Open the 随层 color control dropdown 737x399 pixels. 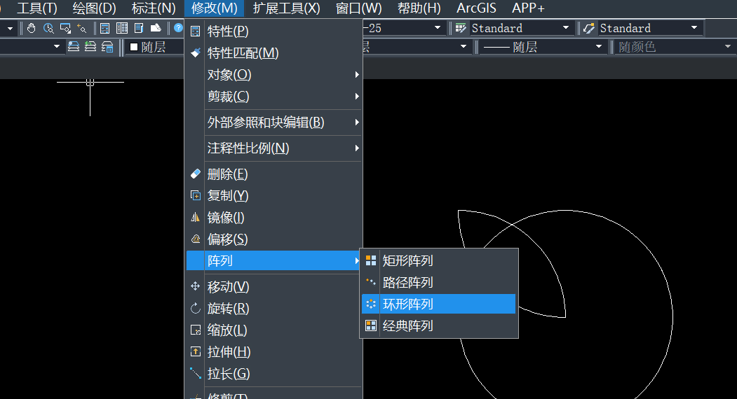coord(156,47)
